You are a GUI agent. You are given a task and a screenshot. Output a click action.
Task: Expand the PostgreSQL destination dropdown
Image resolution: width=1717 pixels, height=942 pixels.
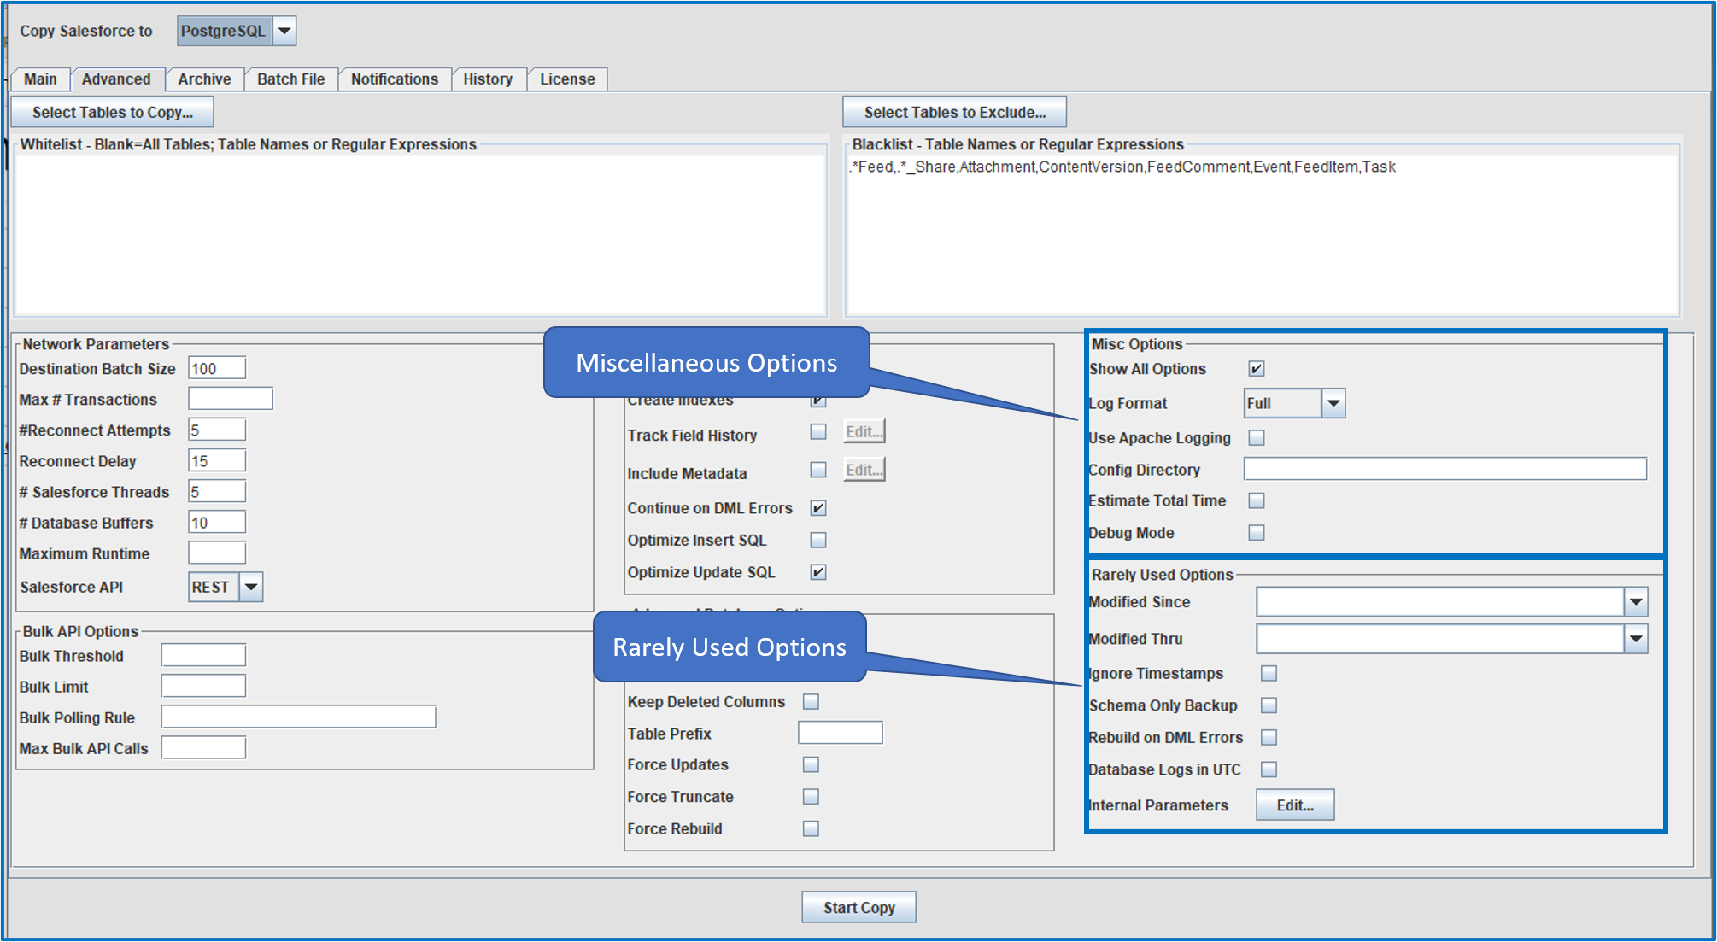coord(284,32)
